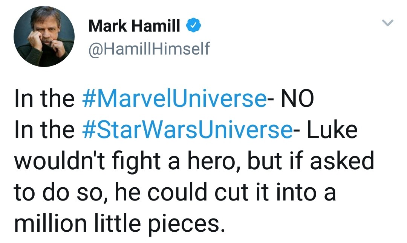Image resolution: width=407 pixels, height=243 pixels.
Task: Open the tweet options chevron menu
Action: pos(388,24)
